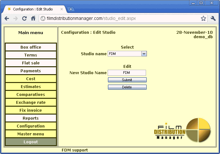220x154 pixels.
Task: Click the browser forward arrow
Action: (x=15, y=19)
